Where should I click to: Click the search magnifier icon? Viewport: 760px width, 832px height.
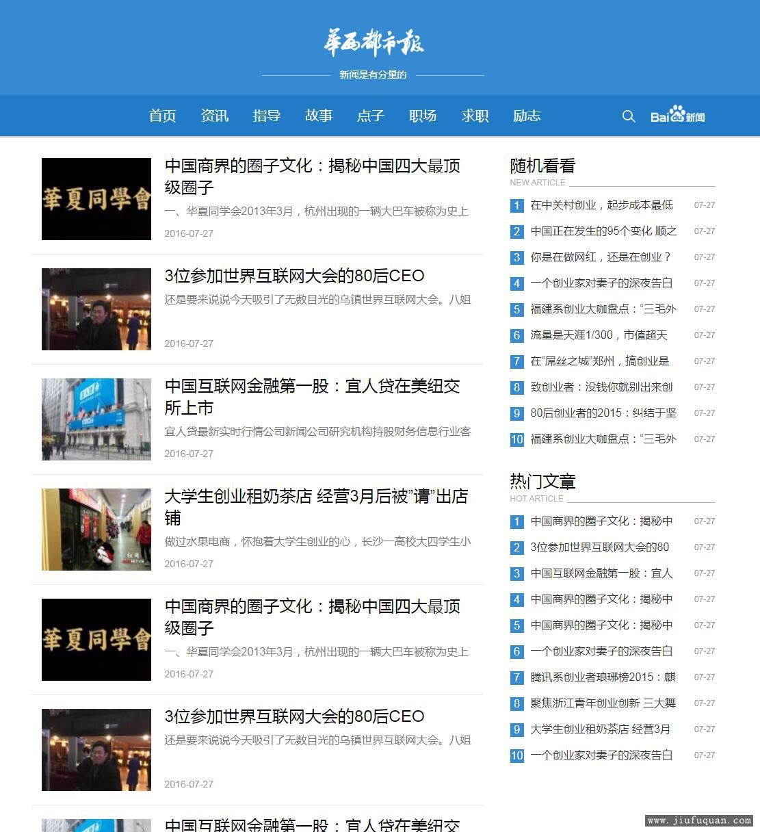tap(629, 116)
